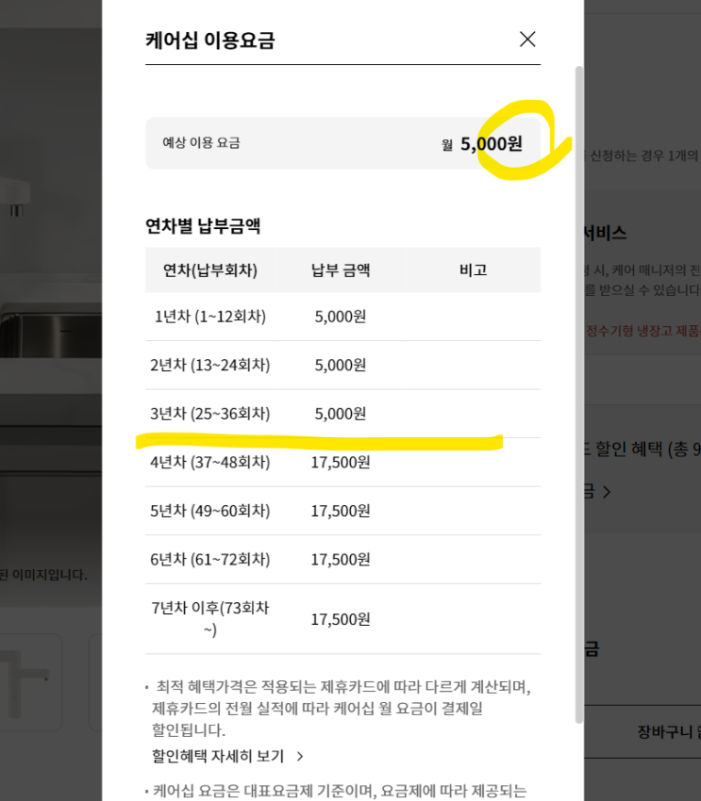Click background 할인 혜택 heading

pyautogui.click(x=643, y=449)
